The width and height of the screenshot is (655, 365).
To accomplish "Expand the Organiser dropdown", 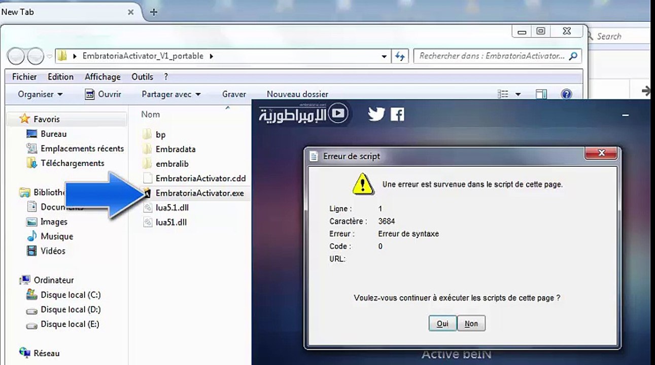I will point(40,94).
